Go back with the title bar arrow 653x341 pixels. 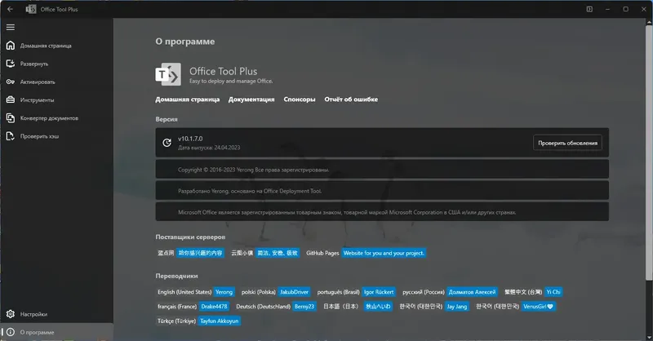[x=10, y=9]
